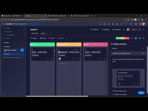Click the circular collapse icon at toolbar end
The height and width of the screenshot is (111, 148).
(x=144, y=38)
